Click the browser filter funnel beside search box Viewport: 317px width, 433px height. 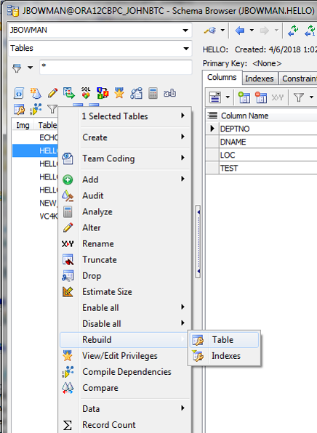click(x=17, y=68)
